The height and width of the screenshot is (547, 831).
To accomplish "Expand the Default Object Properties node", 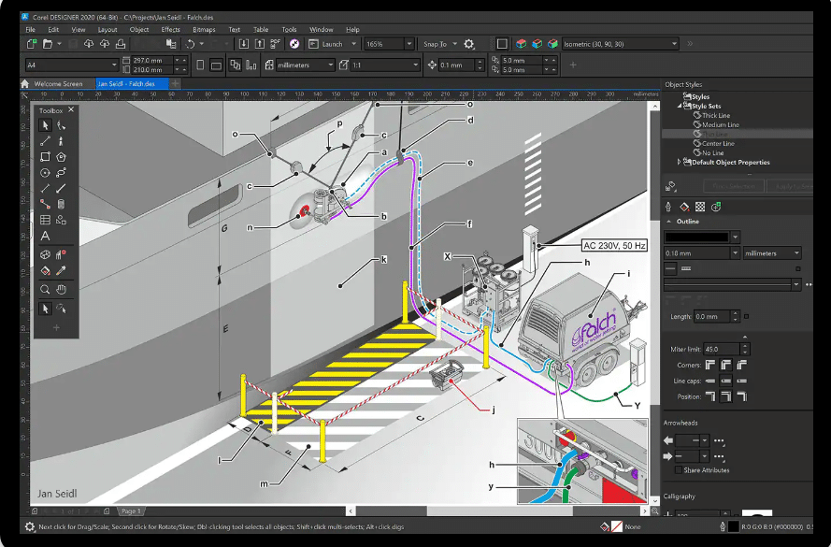I will point(680,162).
